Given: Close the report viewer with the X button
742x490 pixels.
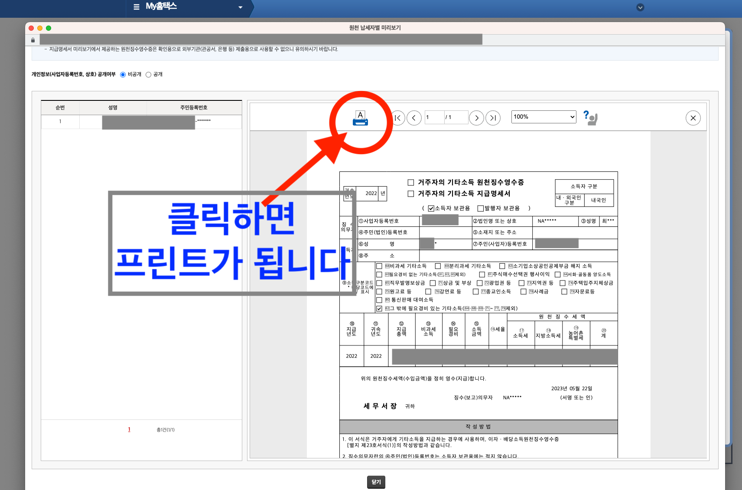Looking at the screenshot, I should 693,118.
